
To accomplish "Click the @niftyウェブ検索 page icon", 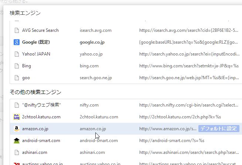I will [x=17, y=105].
